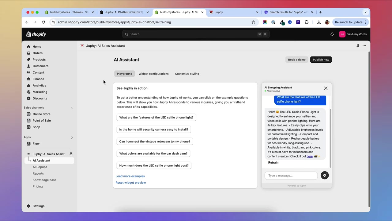Ask what colors the car dash cam has
The height and width of the screenshot is (221, 392).
point(153,153)
